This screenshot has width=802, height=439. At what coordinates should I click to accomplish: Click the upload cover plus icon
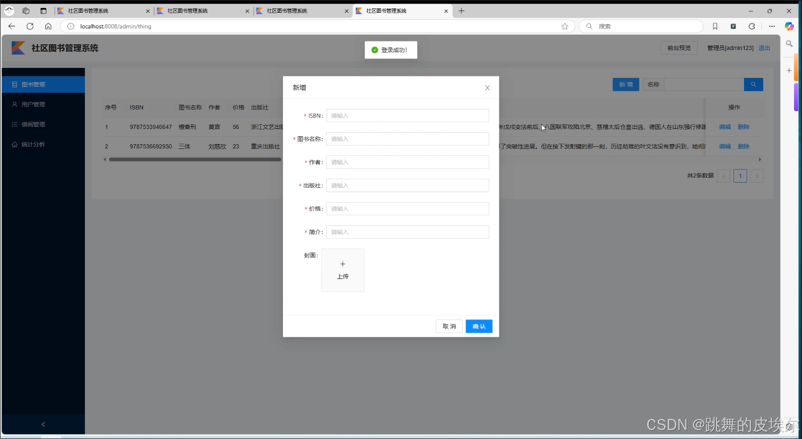pos(343,264)
